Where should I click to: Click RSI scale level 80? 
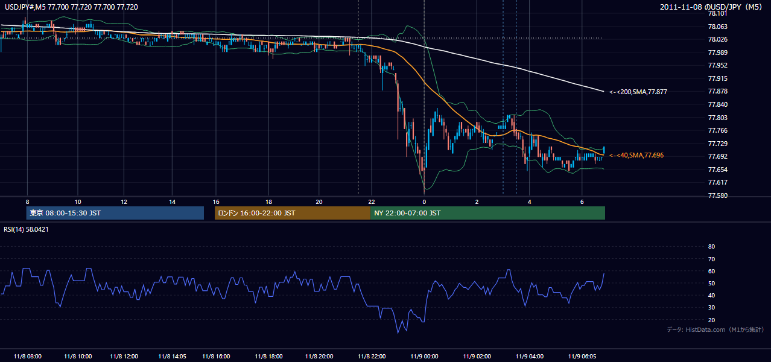tap(711, 247)
